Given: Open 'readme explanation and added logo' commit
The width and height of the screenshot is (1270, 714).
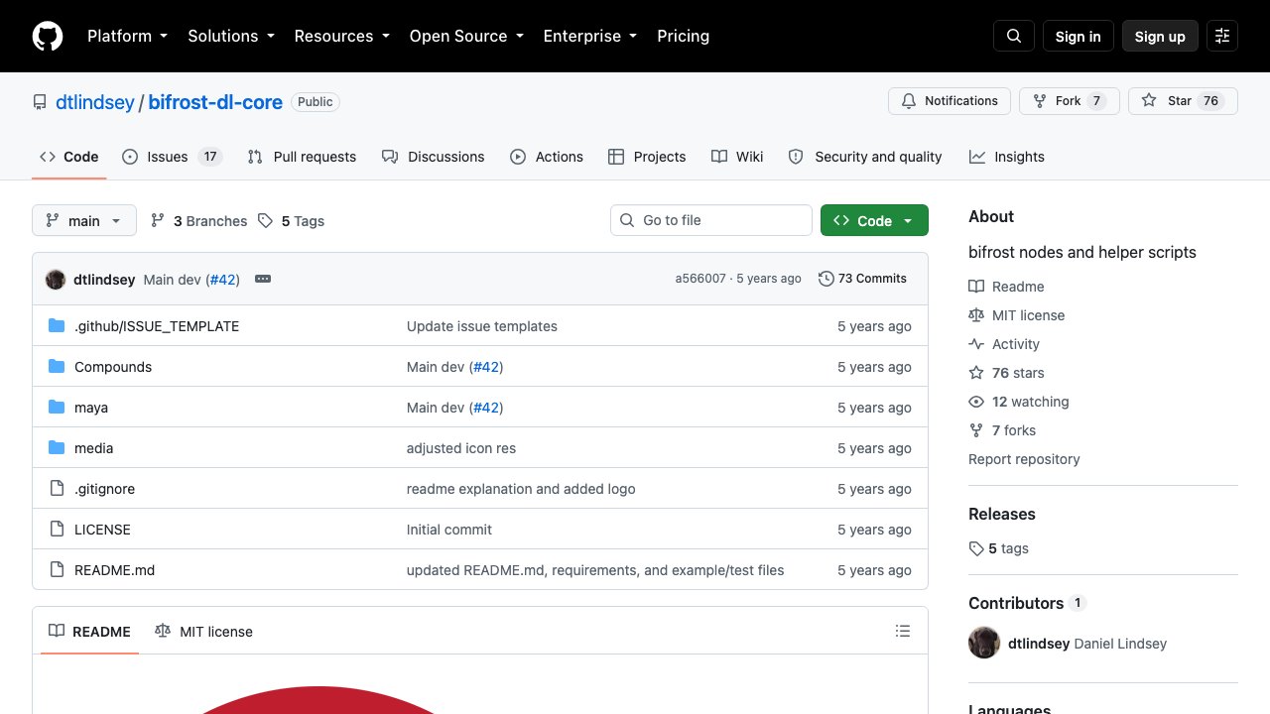Looking at the screenshot, I should pos(521,489).
